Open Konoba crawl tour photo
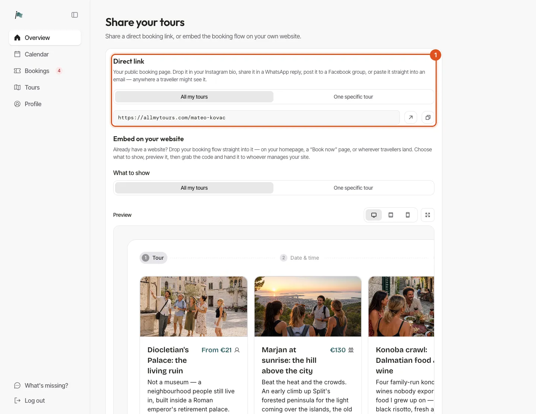The width and height of the screenshot is (536, 414). (401, 306)
